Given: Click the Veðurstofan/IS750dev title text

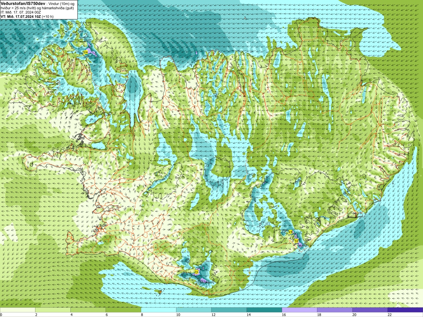Looking at the screenshot, I should 23,3.
